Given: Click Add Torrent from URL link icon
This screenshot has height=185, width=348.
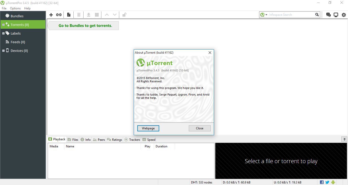Looking at the screenshot, I should (59, 15).
